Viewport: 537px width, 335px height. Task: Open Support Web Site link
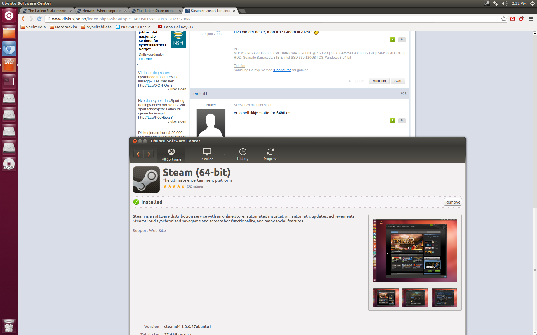click(x=149, y=231)
